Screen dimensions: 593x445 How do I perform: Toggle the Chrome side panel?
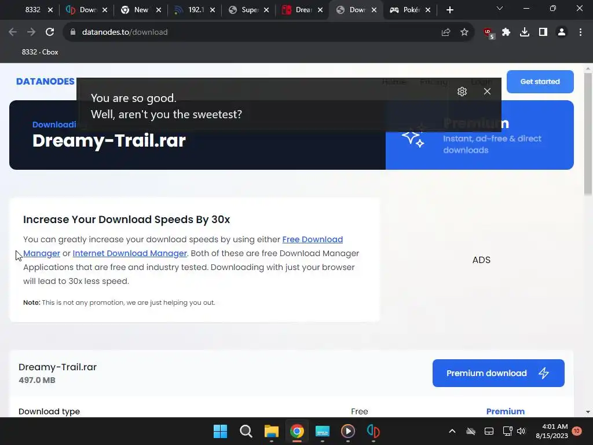click(x=543, y=32)
